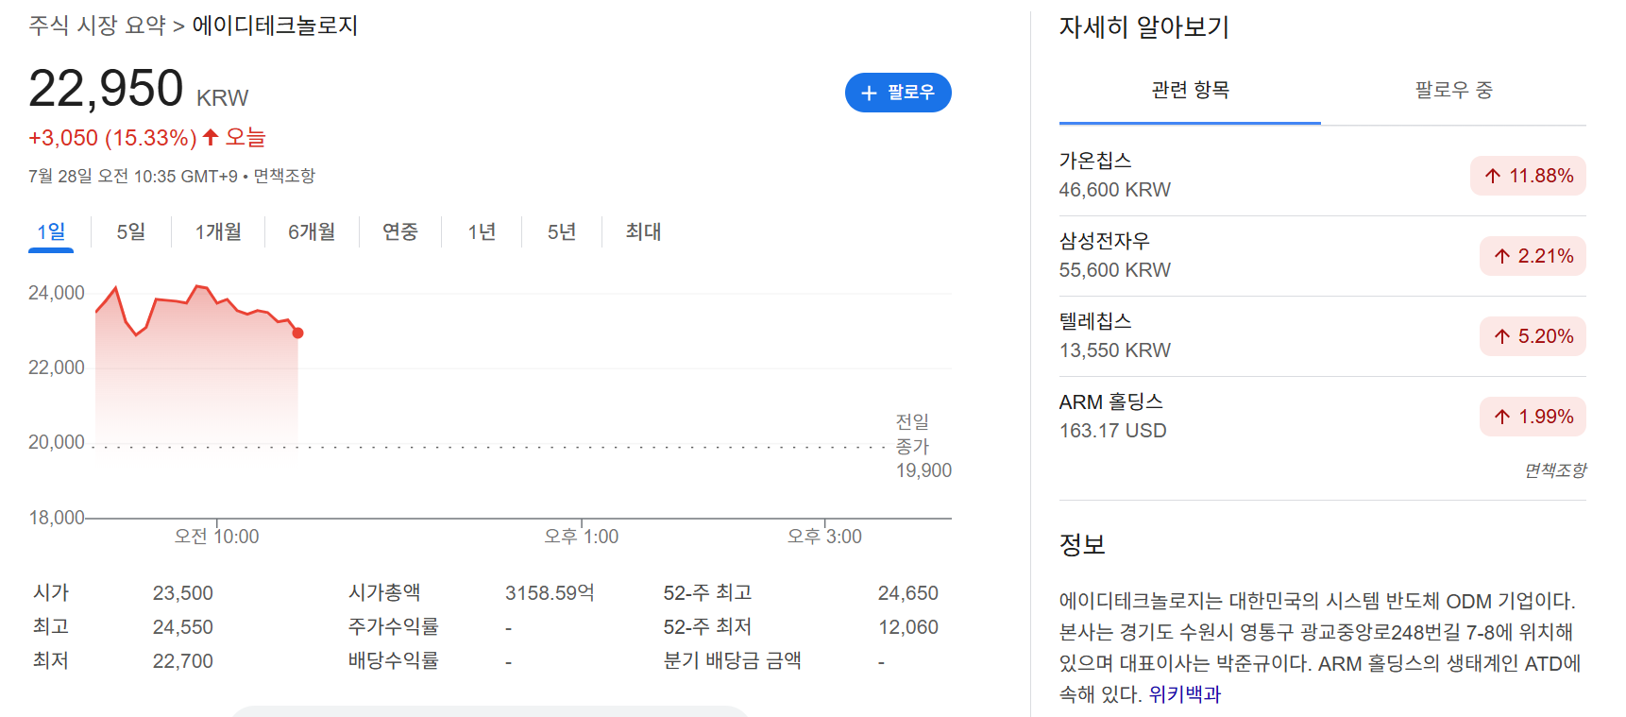Open the italic 면책조항 link under related list
The image size is (1626, 717).
(1555, 470)
